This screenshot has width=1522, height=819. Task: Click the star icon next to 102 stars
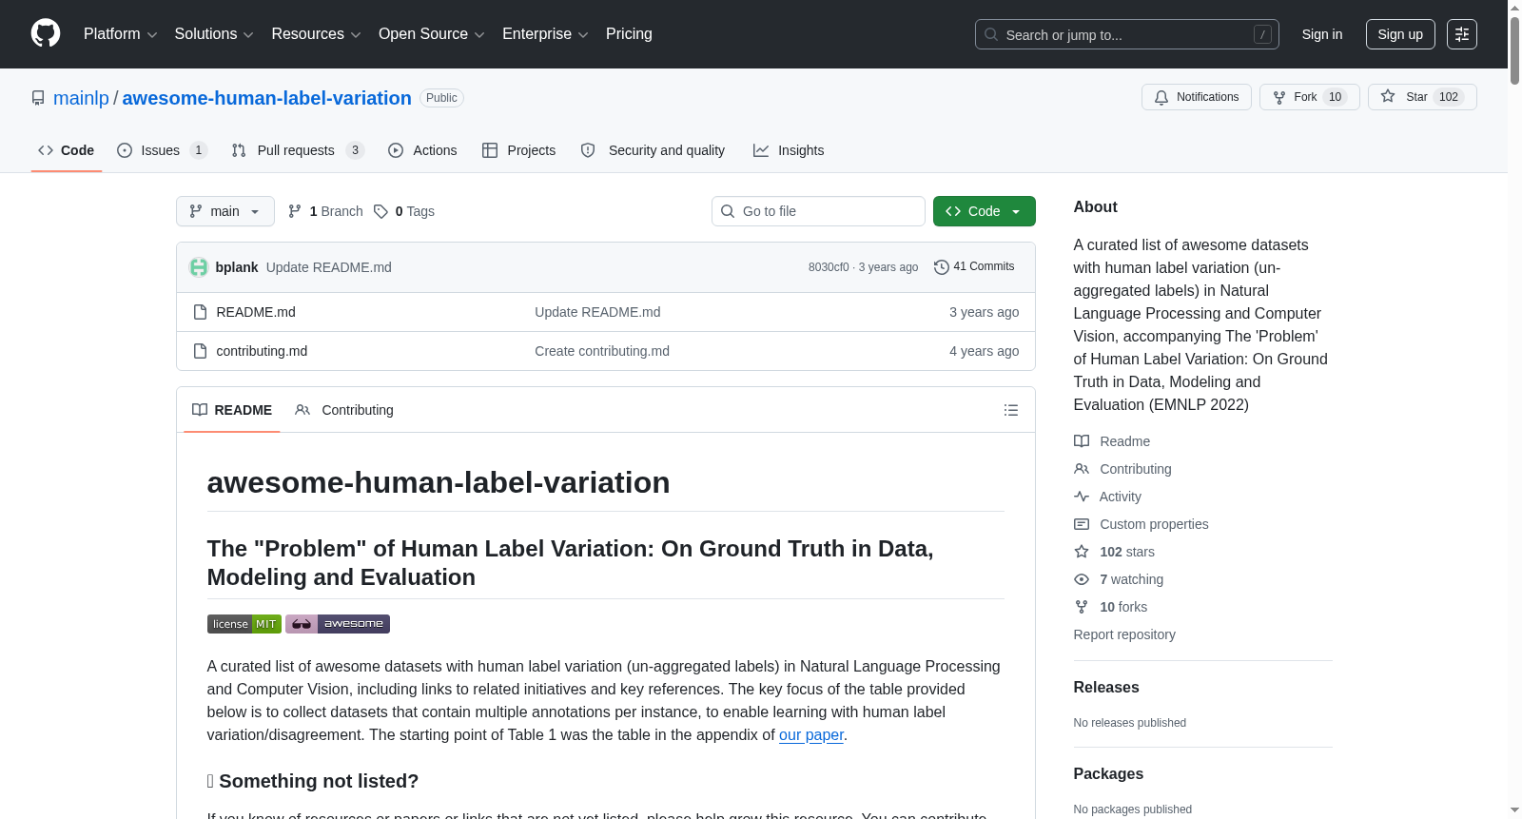[1082, 552]
